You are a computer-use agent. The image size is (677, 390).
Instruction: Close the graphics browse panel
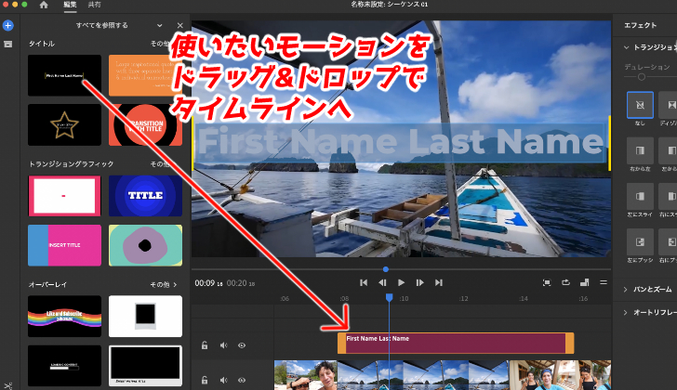[x=180, y=25]
